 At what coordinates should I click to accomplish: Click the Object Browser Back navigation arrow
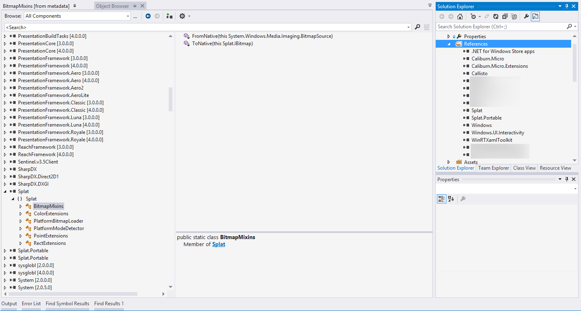point(148,16)
